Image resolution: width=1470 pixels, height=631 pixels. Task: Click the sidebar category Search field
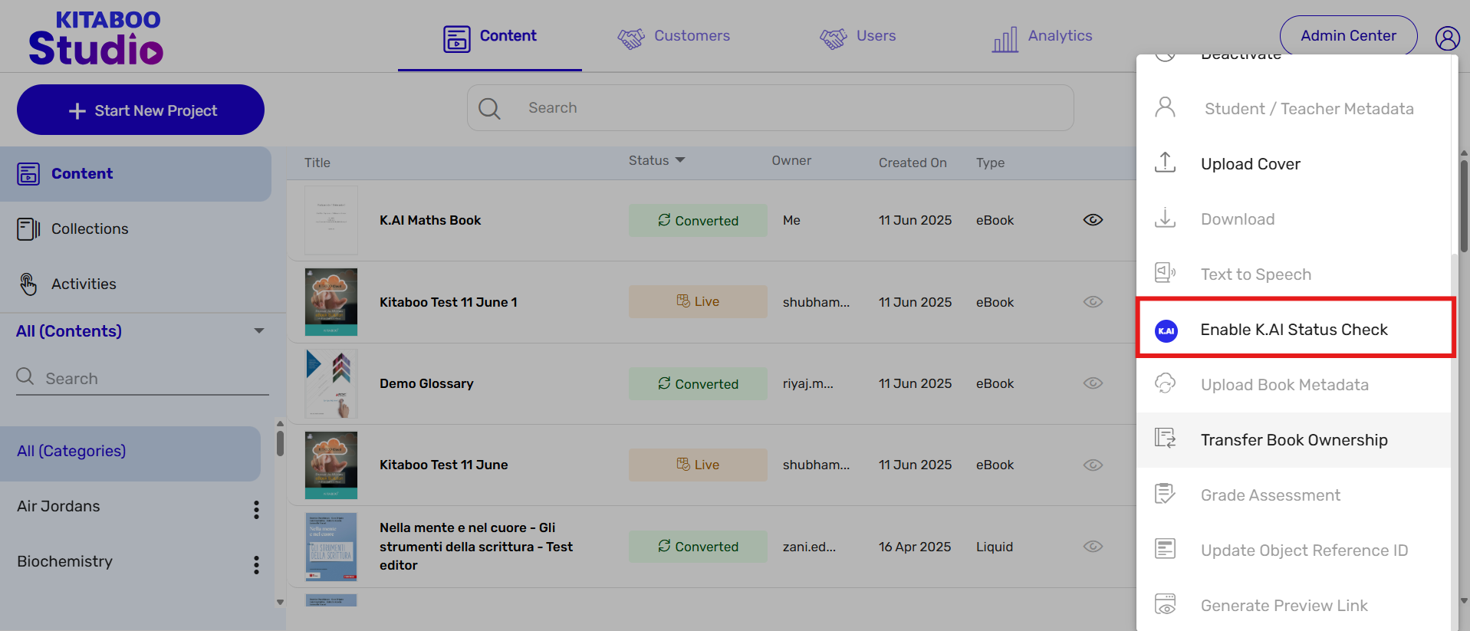[x=142, y=378]
